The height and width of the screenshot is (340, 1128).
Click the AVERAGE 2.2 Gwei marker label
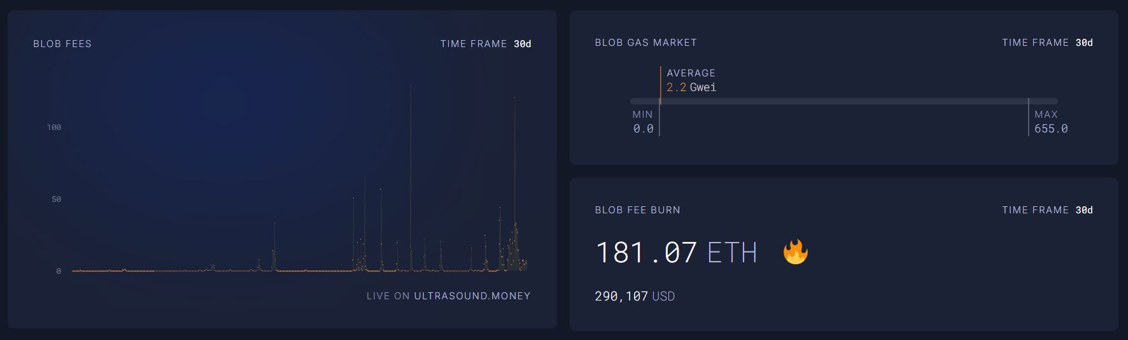click(x=691, y=80)
